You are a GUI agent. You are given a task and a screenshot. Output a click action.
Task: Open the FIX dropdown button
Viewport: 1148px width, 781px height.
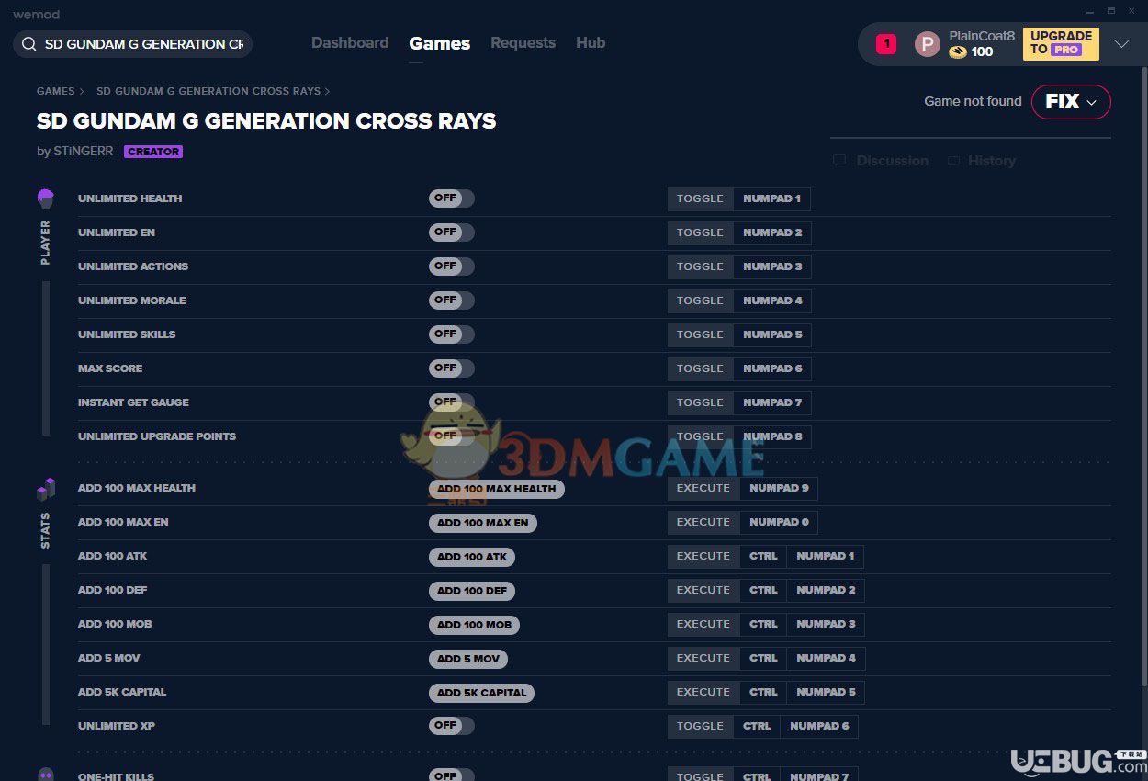tap(1071, 102)
